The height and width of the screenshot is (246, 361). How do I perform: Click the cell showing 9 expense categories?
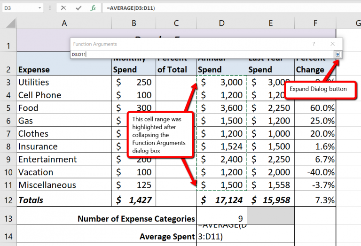[x=221, y=218]
